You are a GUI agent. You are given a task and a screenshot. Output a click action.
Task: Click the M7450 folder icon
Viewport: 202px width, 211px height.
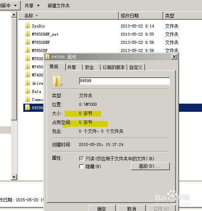tap(27, 66)
